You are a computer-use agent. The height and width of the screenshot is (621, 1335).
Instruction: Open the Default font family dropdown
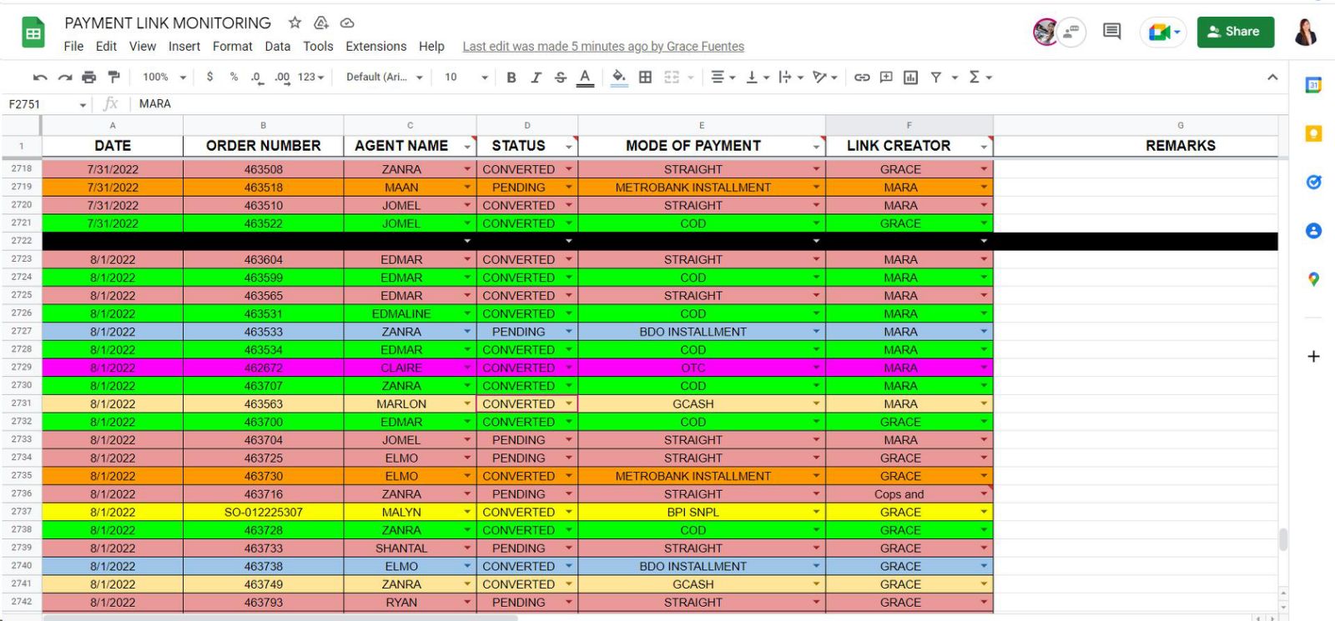pyautogui.click(x=385, y=78)
